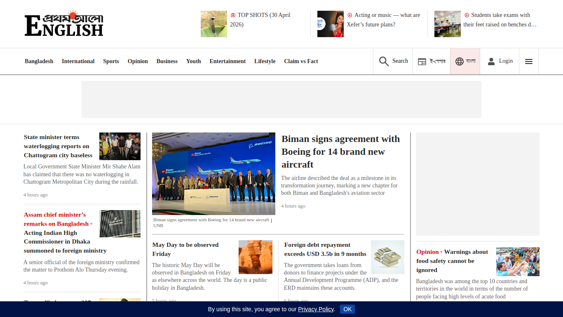Click the foreign ministry building thumbnail
This screenshot has width=563, height=317.
point(120,224)
